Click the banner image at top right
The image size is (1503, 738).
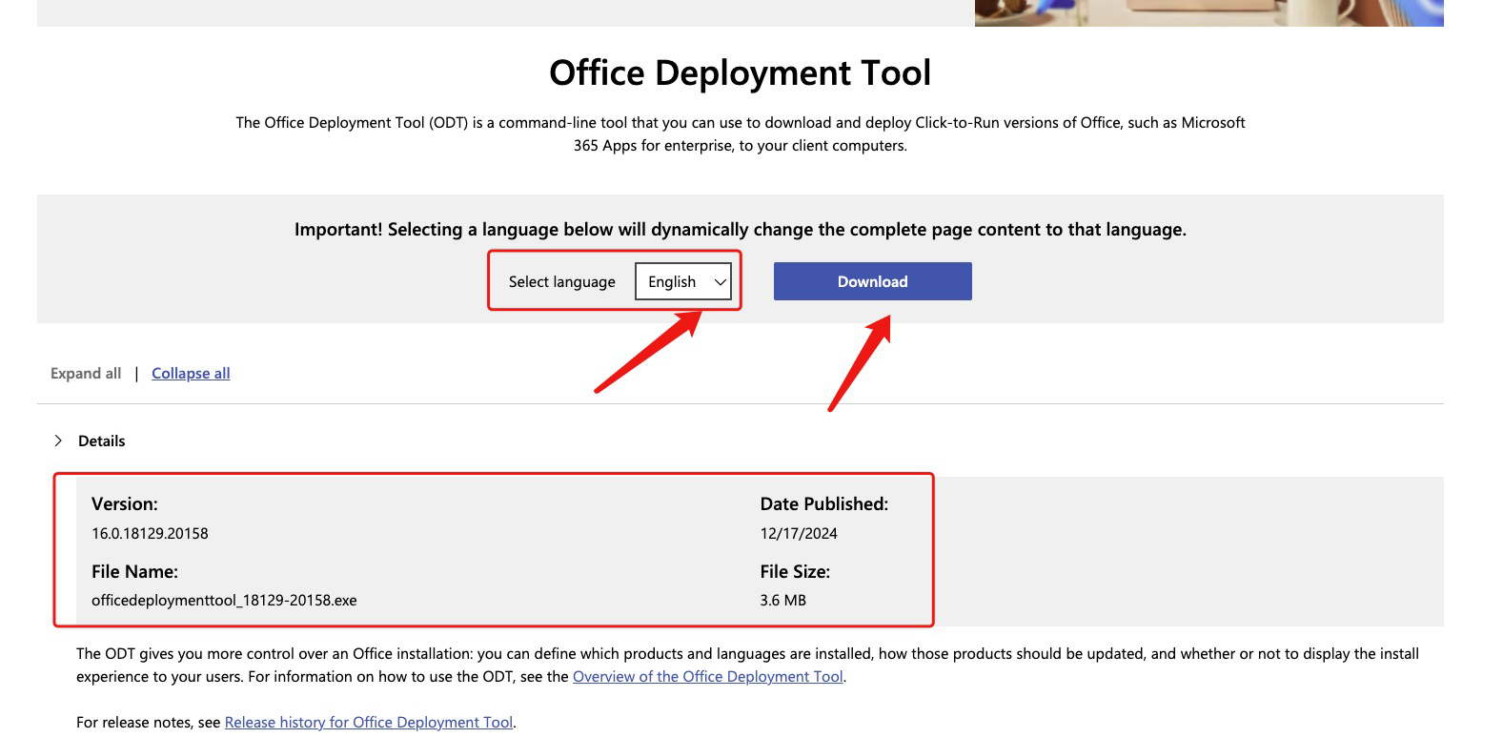tap(1208, 12)
